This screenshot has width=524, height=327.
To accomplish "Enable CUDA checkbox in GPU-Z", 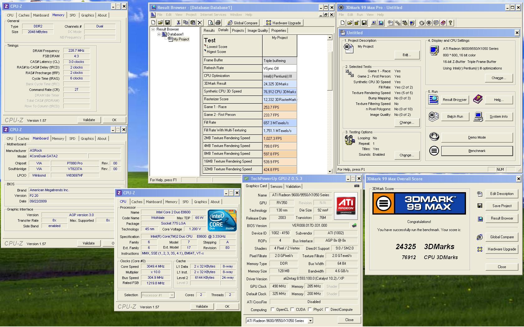I will (292, 309).
